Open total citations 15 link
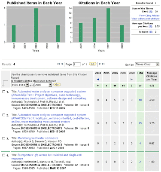The width and height of the screenshot is (161, 172). click(x=140, y=123)
